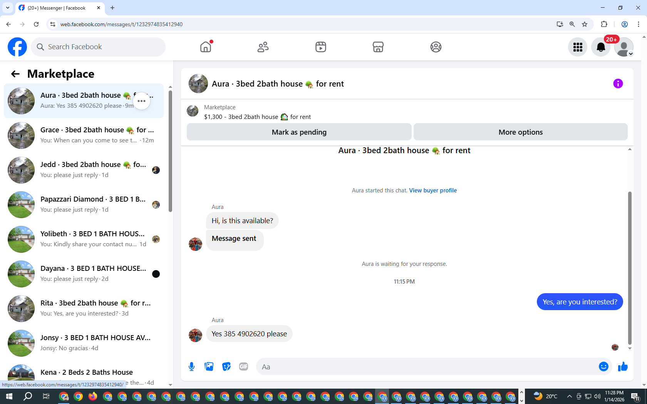Click the conversation list scrollbar
This screenshot has width=647, height=404.
coord(170,151)
